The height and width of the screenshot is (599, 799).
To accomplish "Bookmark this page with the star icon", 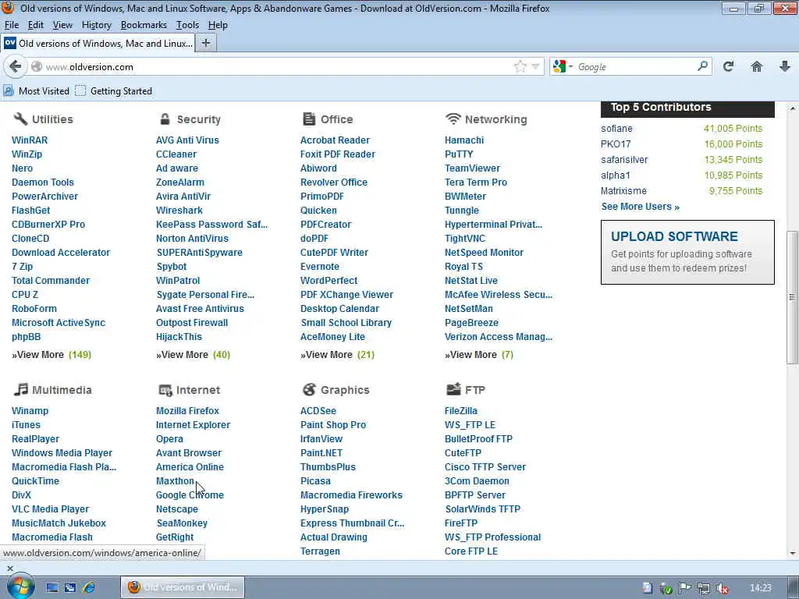I will point(520,66).
